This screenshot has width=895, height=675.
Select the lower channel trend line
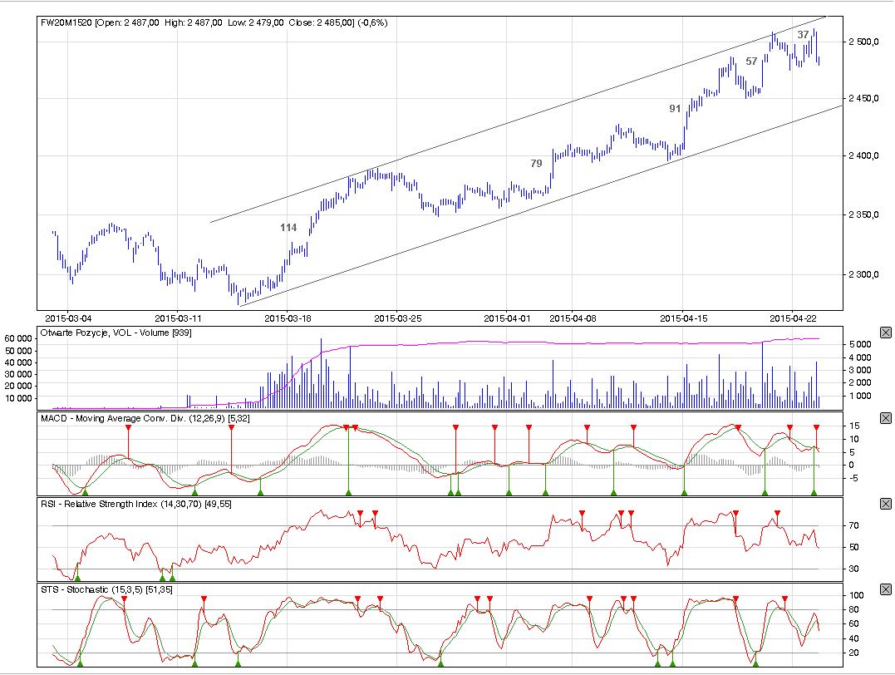pos(543,205)
